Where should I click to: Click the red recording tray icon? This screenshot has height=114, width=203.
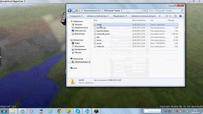point(177,111)
